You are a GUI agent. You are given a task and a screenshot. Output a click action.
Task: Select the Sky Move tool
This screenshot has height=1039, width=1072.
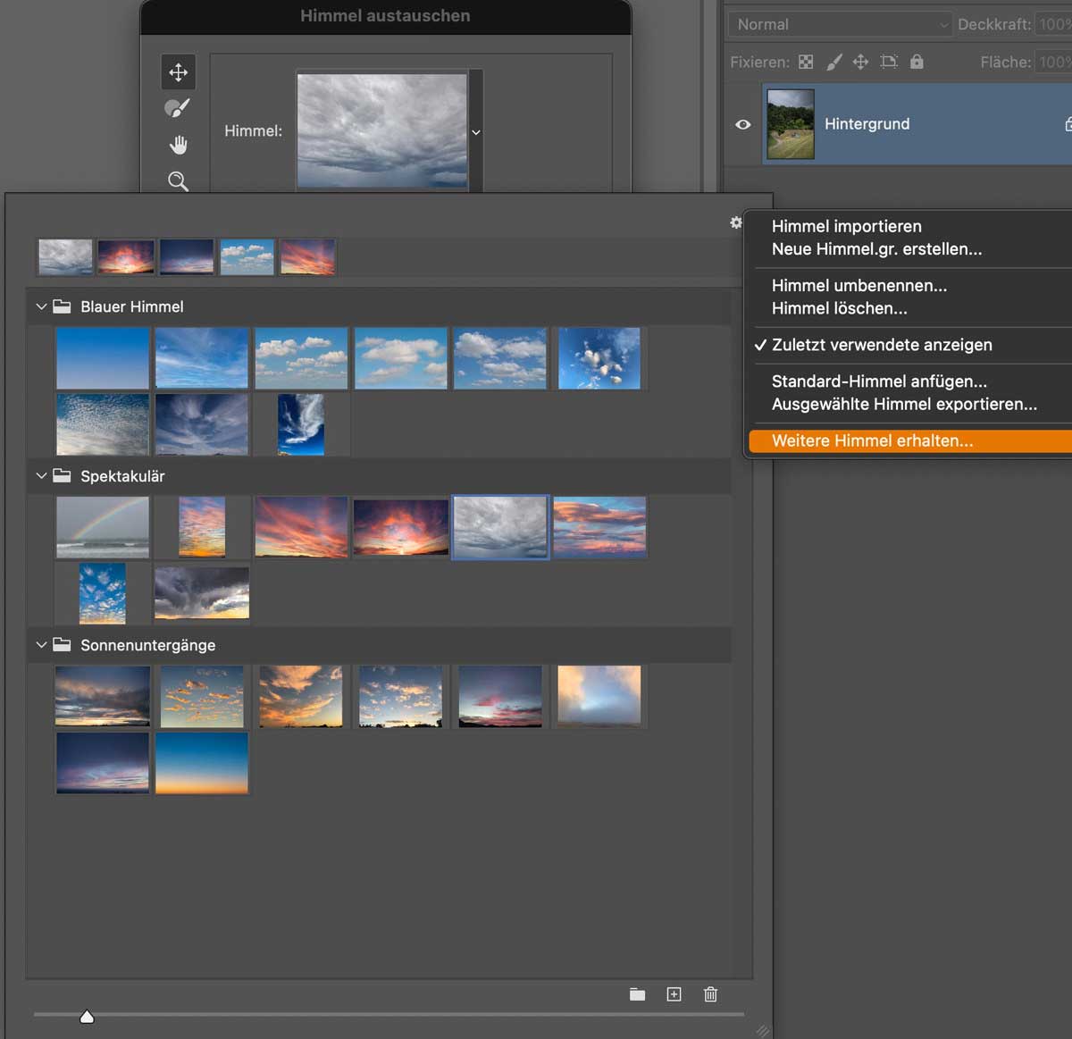(x=178, y=72)
